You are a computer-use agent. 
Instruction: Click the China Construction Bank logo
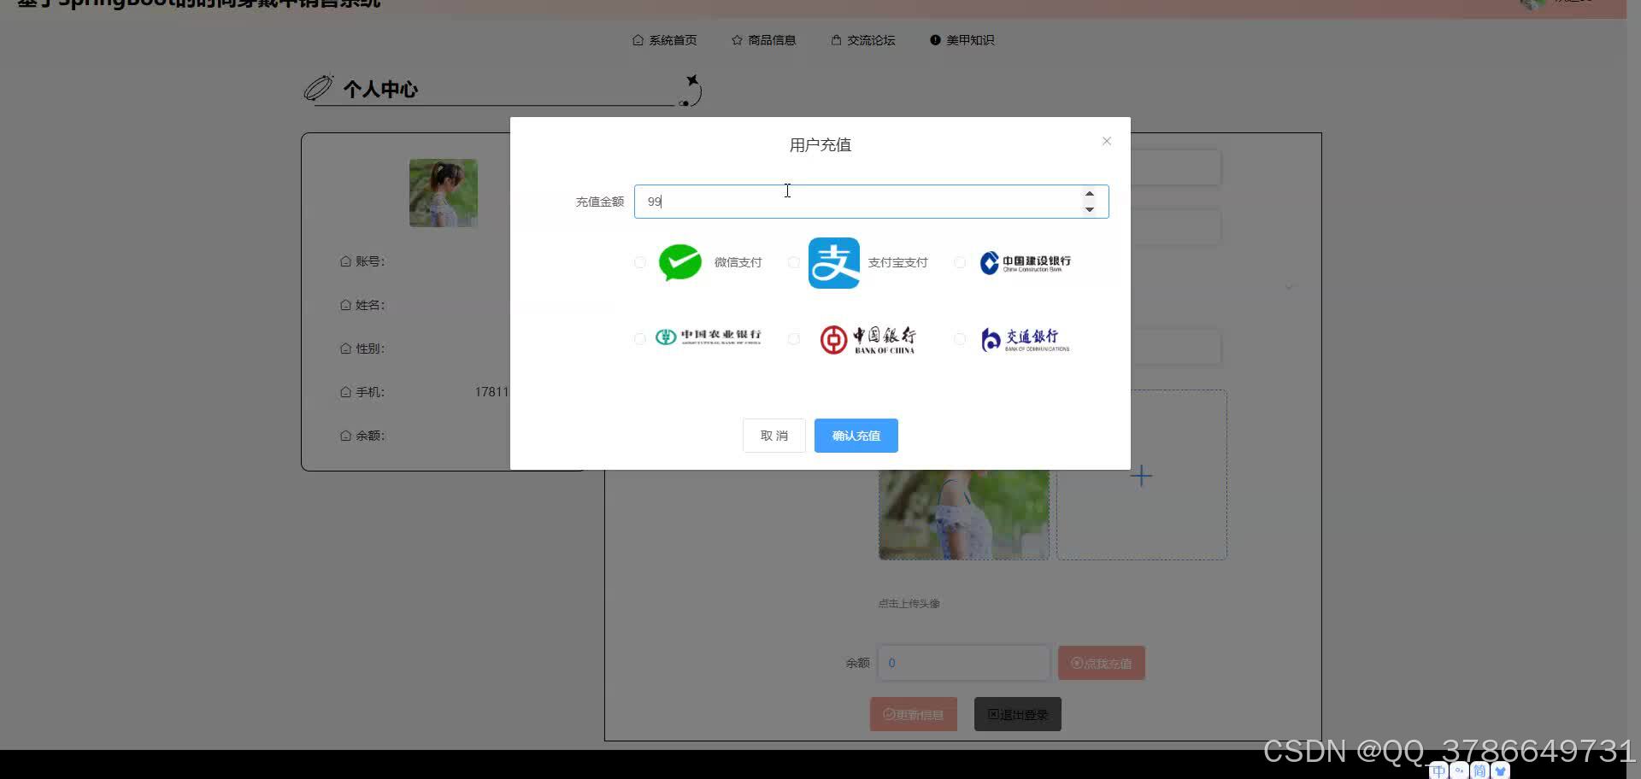click(1025, 262)
